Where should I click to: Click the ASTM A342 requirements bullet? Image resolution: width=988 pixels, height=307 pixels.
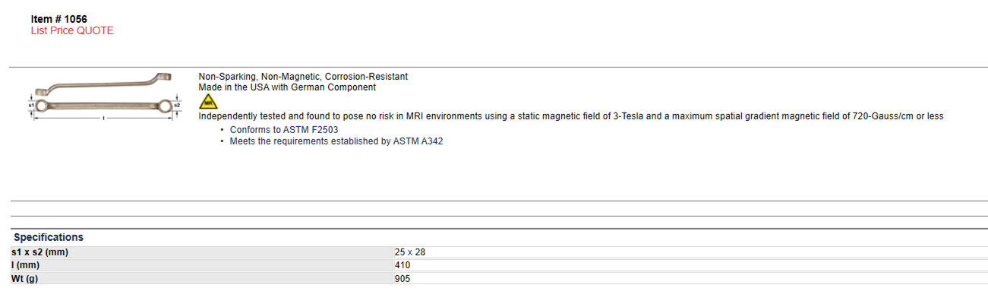(x=336, y=141)
